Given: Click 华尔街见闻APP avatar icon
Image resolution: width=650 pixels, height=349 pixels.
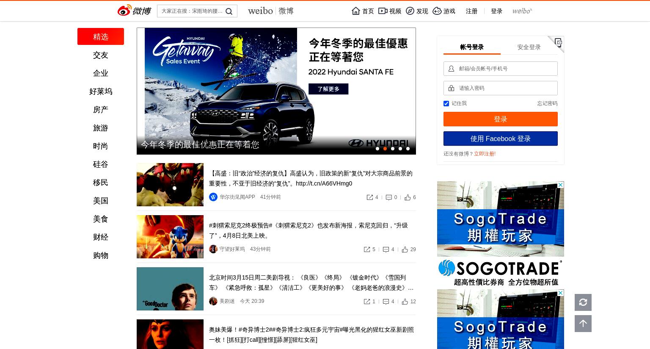Looking at the screenshot, I should [x=213, y=197].
